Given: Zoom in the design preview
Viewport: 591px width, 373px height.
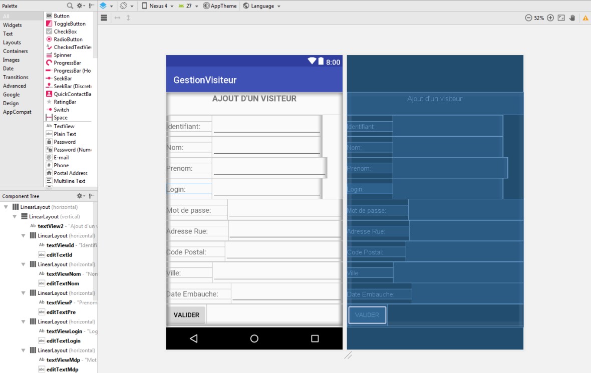Looking at the screenshot, I should (x=550, y=18).
